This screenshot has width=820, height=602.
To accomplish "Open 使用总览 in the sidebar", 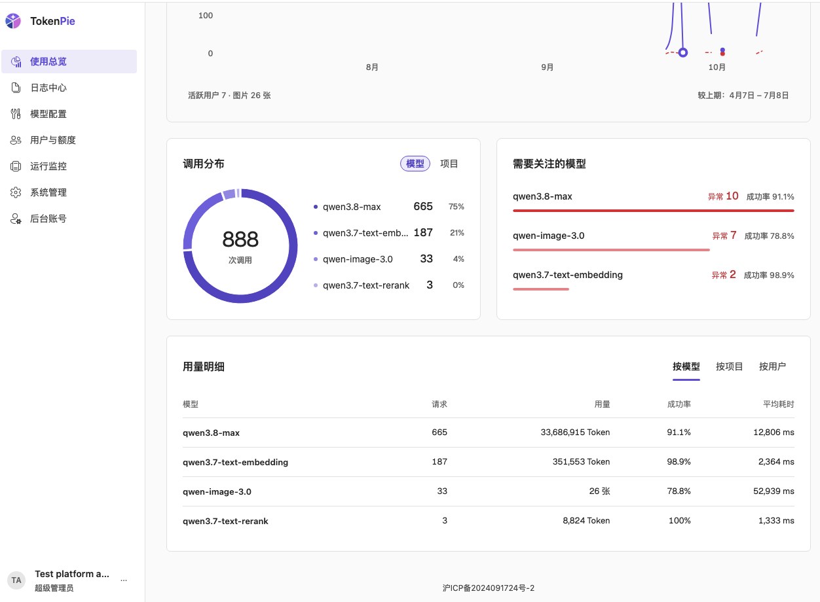I will click(x=69, y=62).
